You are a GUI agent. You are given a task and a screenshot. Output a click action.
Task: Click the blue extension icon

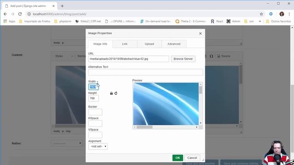[x=271, y=14]
